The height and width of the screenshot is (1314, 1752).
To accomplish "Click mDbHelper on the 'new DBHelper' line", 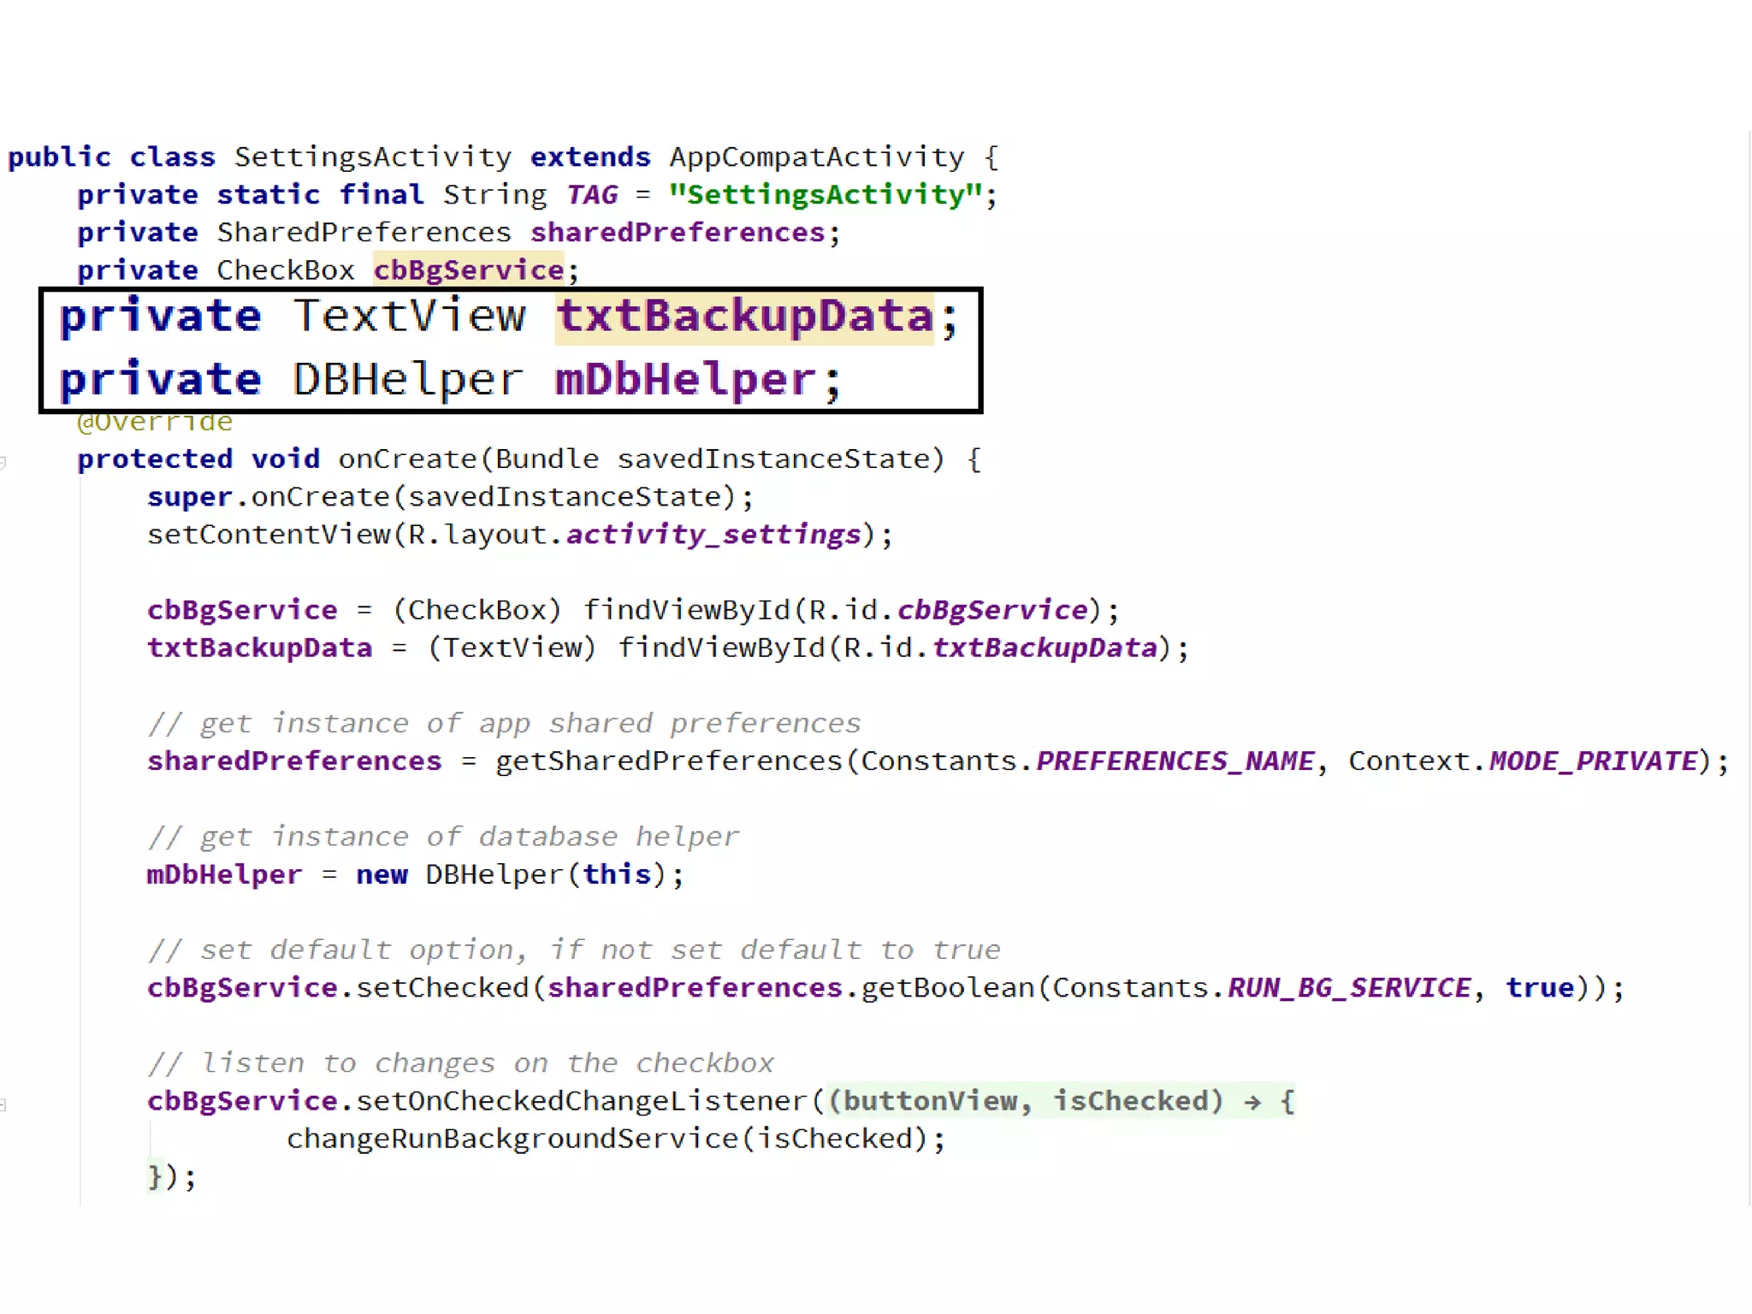I will [224, 874].
